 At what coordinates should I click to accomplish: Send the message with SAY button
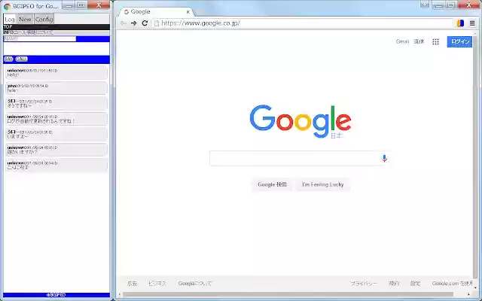8,59
